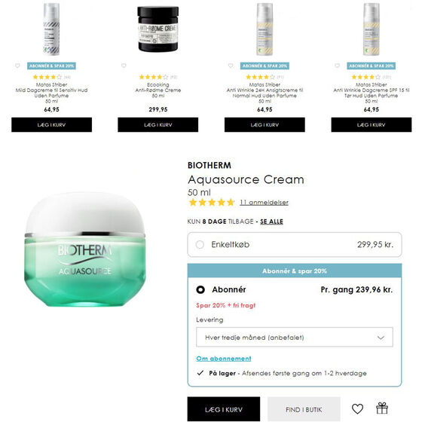This screenshot has width=422, height=422.
Task: Click the Biotherm Aquasource jar image
Action: tap(85, 249)
